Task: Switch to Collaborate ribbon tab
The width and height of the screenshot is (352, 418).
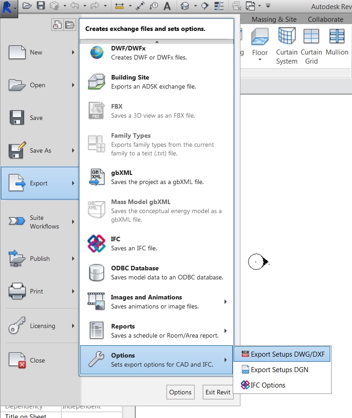Action: (325, 20)
